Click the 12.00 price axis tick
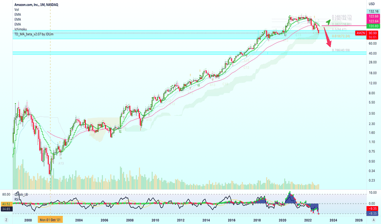 click(372, 83)
